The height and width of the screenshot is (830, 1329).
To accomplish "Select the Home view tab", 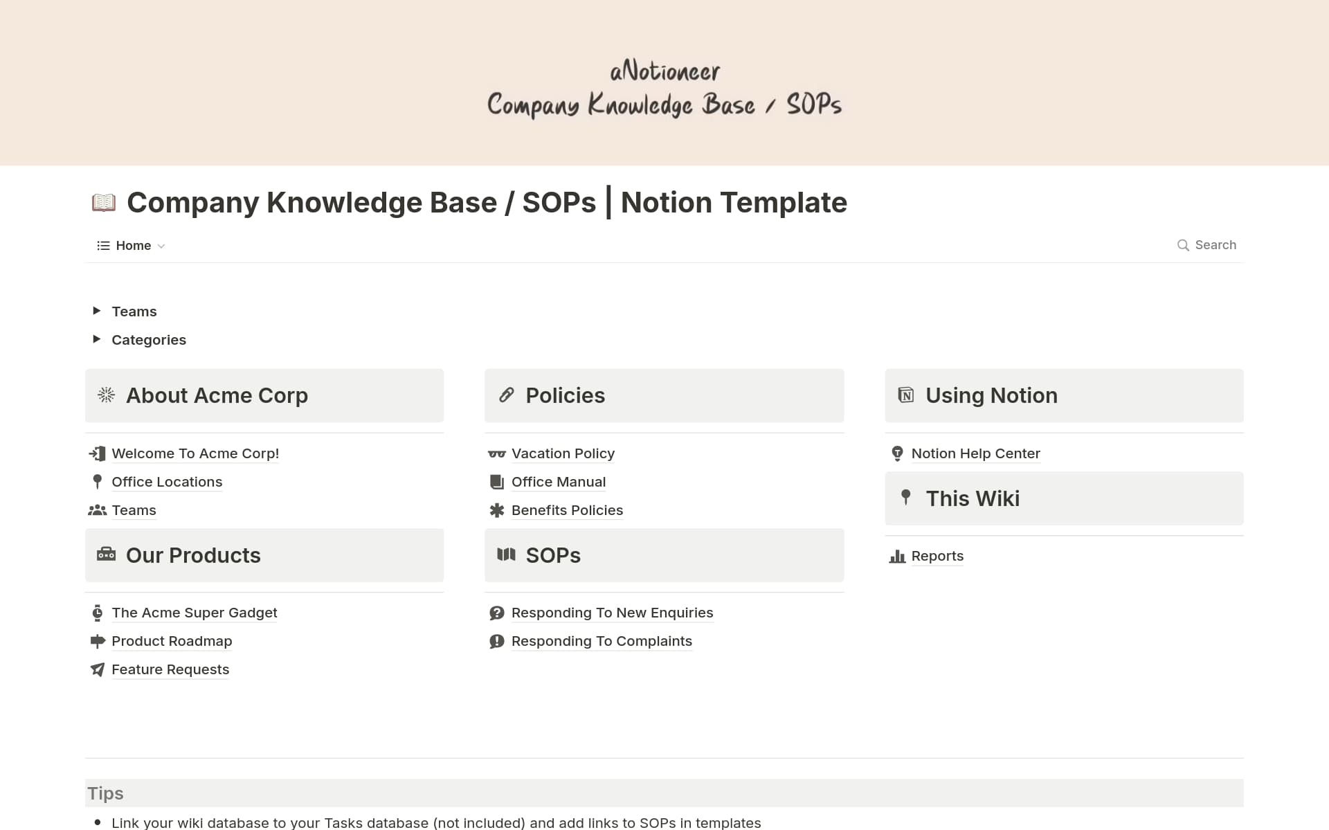I will (x=133, y=246).
